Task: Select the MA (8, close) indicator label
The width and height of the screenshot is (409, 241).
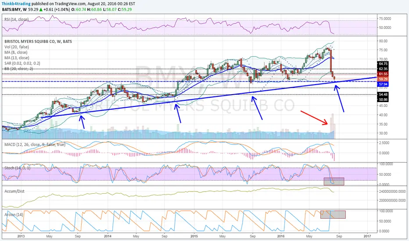Action: [16, 53]
